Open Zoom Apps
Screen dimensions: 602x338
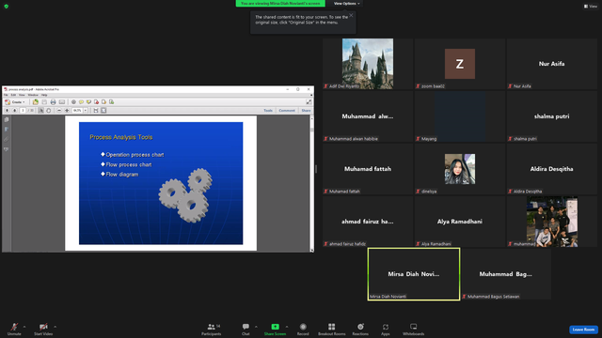click(x=385, y=329)
